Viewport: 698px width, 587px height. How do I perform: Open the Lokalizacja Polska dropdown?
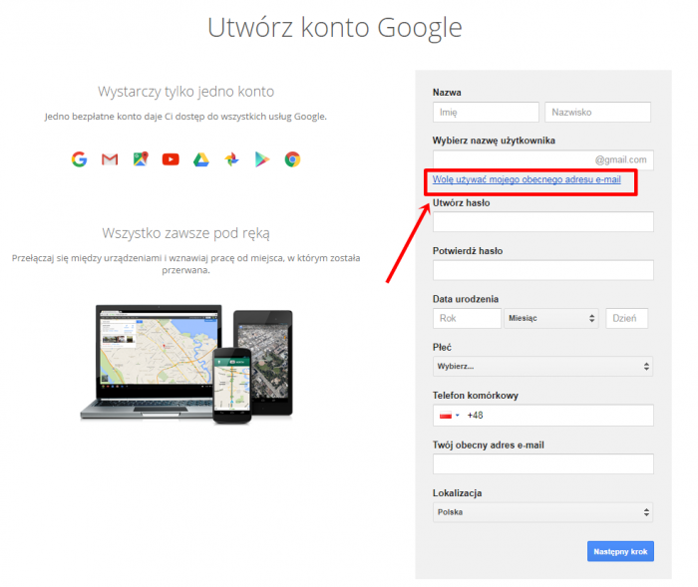click(x=542, y=512)
